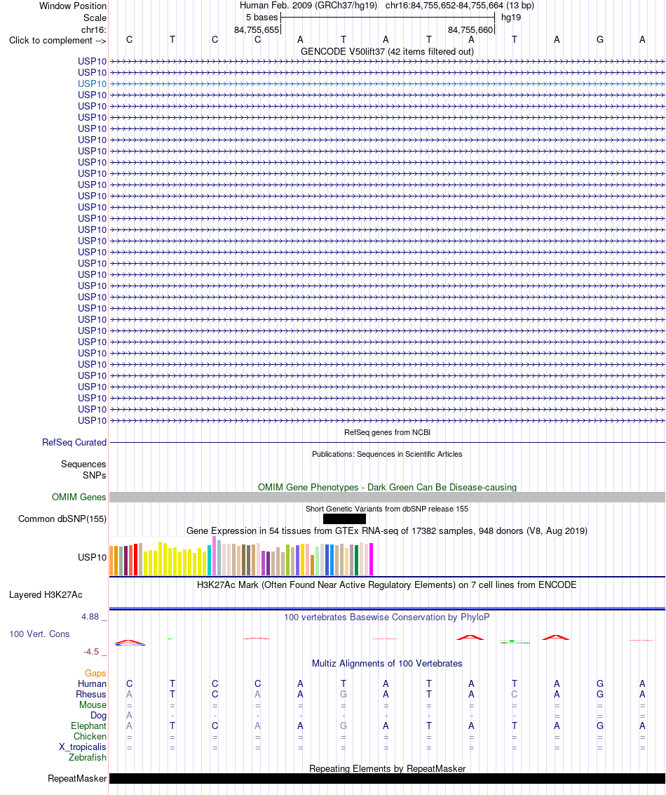Screen dimensions: 666x795
Task: Click the Sequences track label
Action: point(83,464)
